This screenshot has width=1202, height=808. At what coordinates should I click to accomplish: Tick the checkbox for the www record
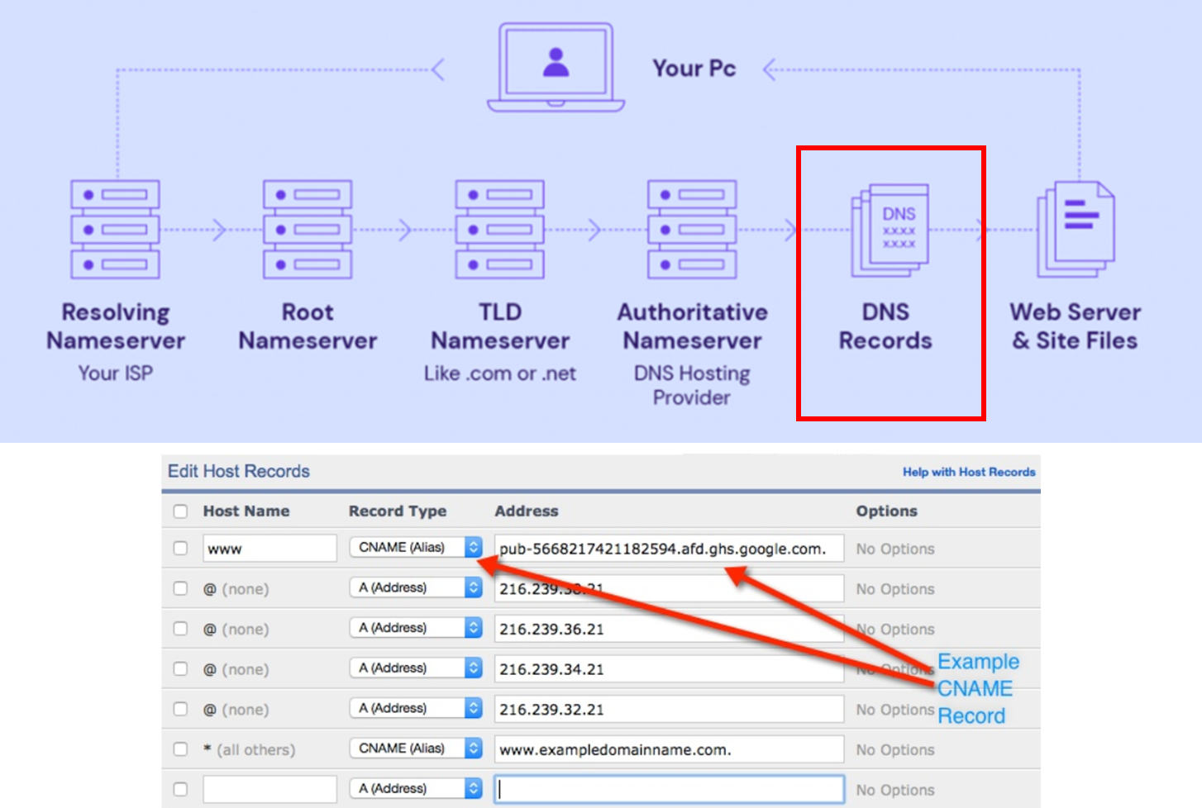(x=180, y=548)
